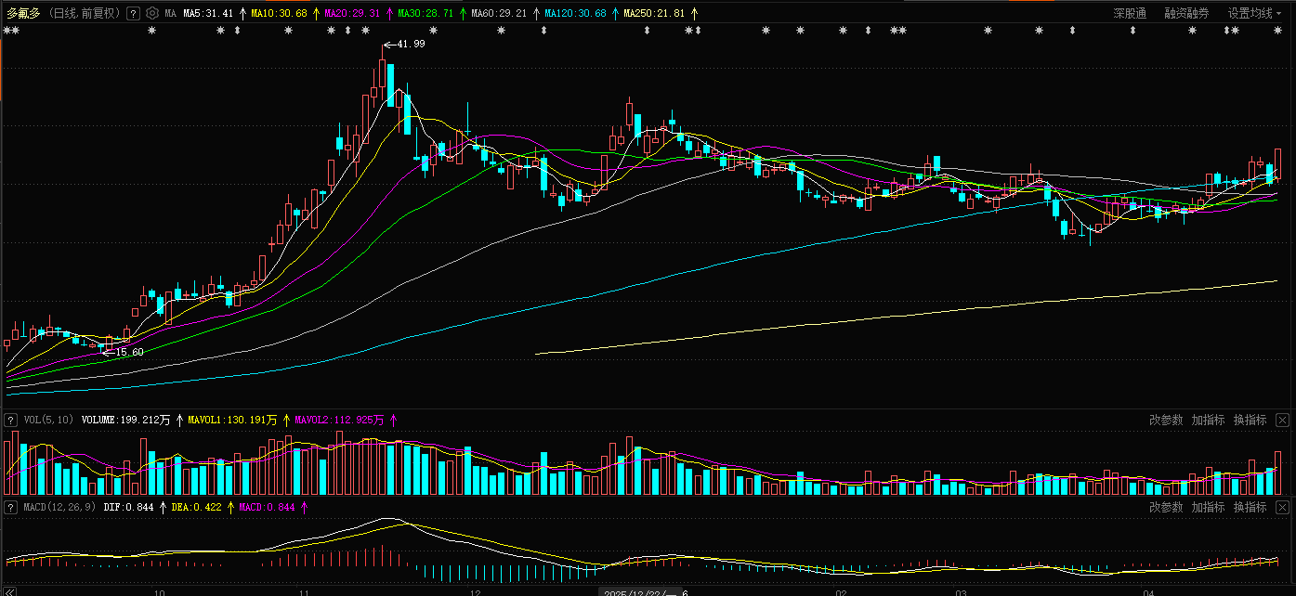Image resolution: width=1296 pixels, height=596 pixels.
Task: Open the MA settings gear icon
Action: [152, 14]
